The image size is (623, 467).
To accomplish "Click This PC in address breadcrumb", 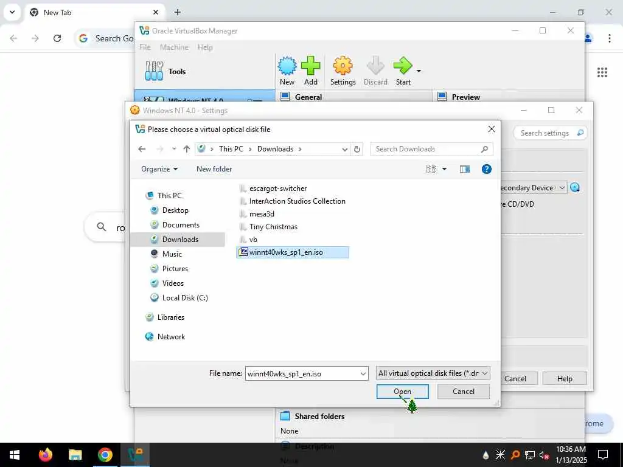I will (x=231, y=149).
